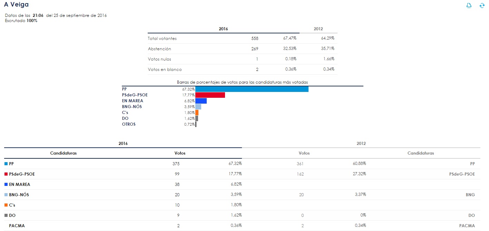
Task: Click the 2016 Votos column header
Action: point(180,153)
